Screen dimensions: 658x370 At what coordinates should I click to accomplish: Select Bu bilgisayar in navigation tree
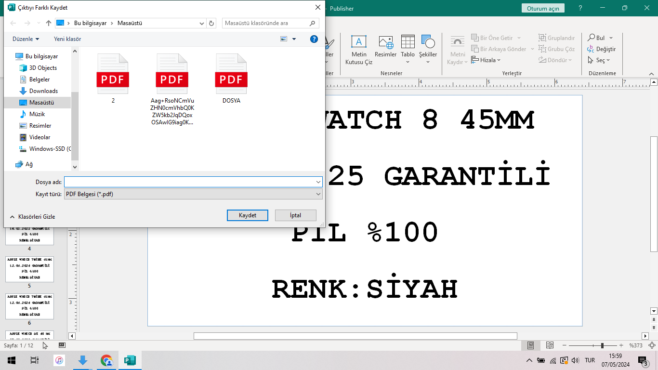pyautogui.click(x=37, y=56)
